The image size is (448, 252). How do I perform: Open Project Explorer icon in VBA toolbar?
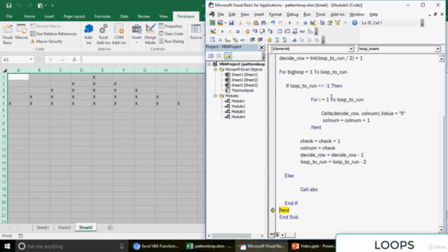click(x=322, y=23)
